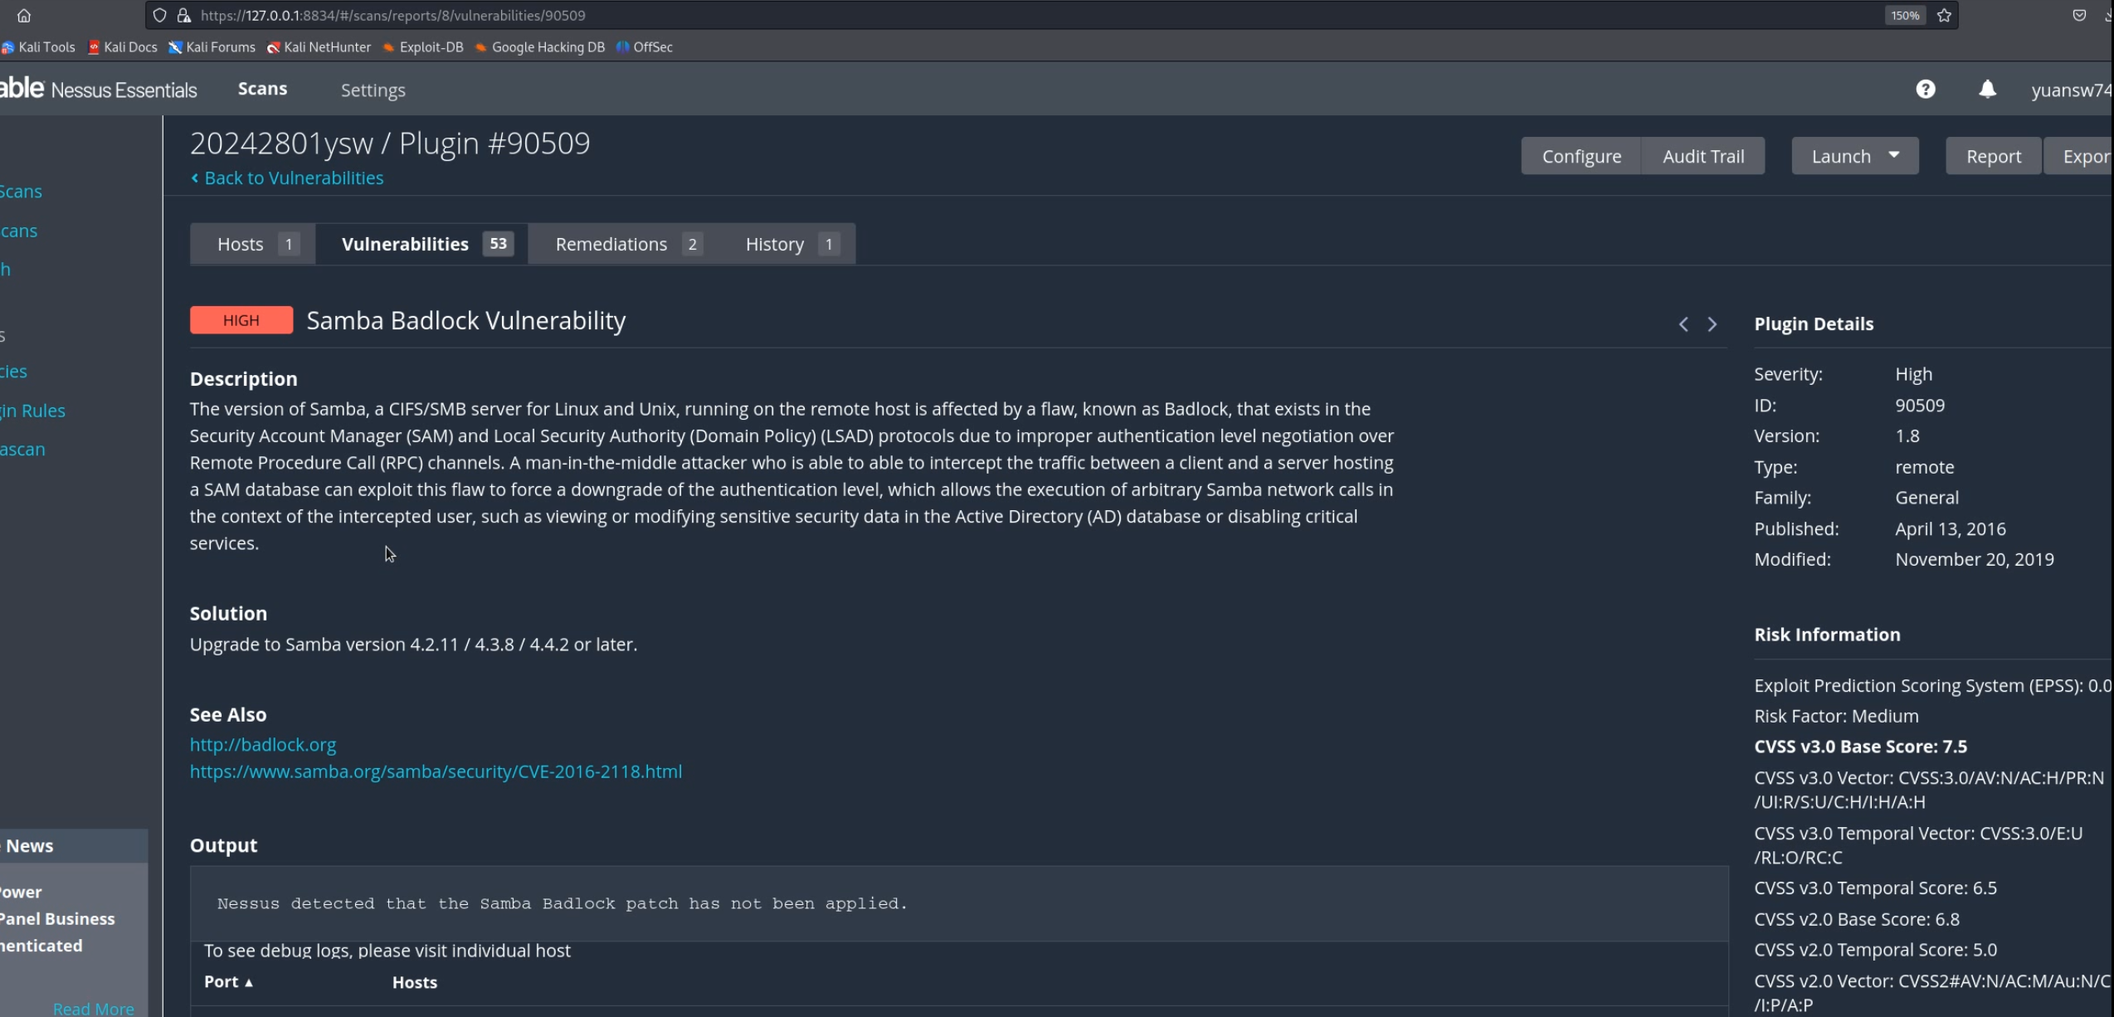Go to previous vulnerability using left arrow
The height and width of the screenshot is (1017, 2114).
coord(1683,324)
